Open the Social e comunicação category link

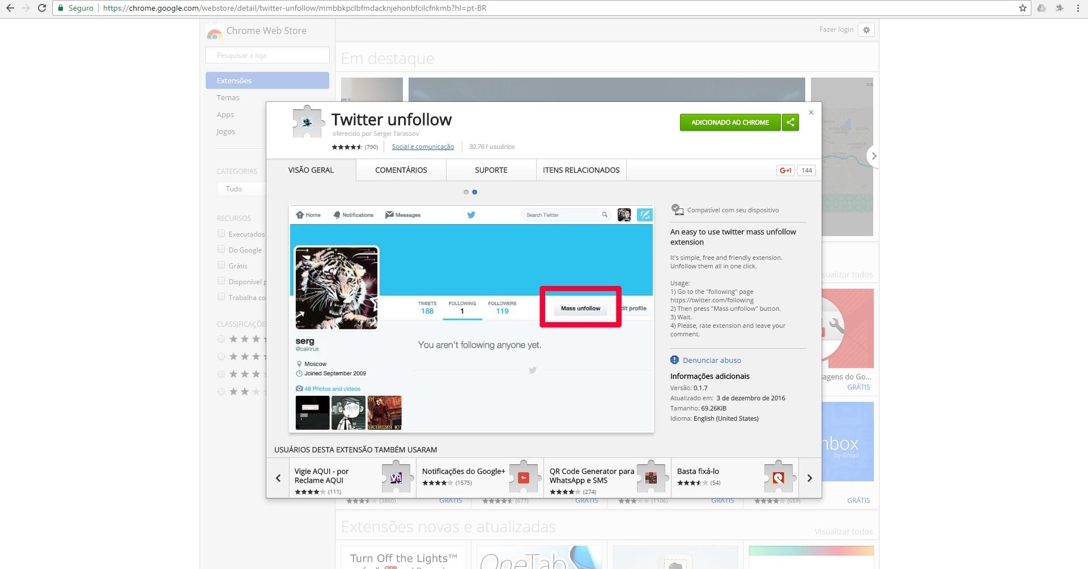(x=423, y=147)
